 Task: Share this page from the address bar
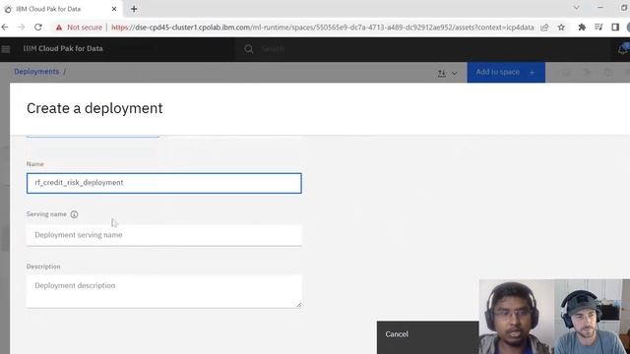(544, 28)
